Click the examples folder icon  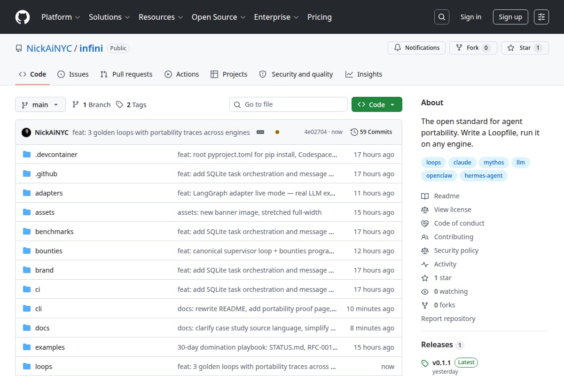pos(27,347)
